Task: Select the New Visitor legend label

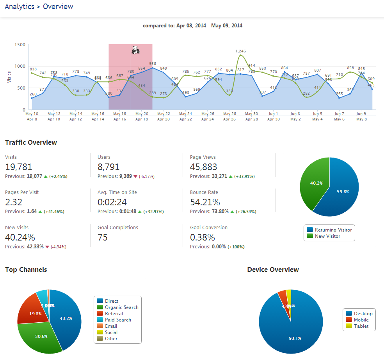Action: pyautogui.click(x=327, y=236)
